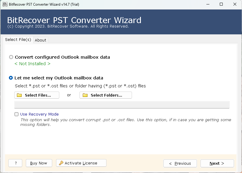
Task: Open the Select File(s) tab
Action: point(18,40)
